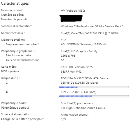Viewport: 135px width, 124px height.
Task: Select the Alimentation secteur power value
Action: coord(74,115)
